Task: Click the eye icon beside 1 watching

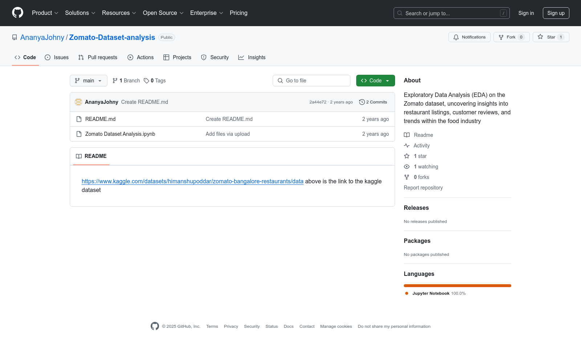Action: [x=407, y=167]
